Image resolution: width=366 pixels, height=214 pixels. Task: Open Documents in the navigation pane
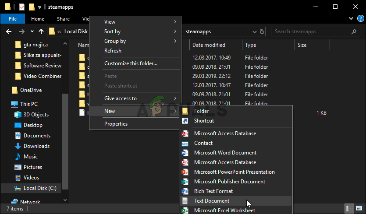tap(37, 135)
